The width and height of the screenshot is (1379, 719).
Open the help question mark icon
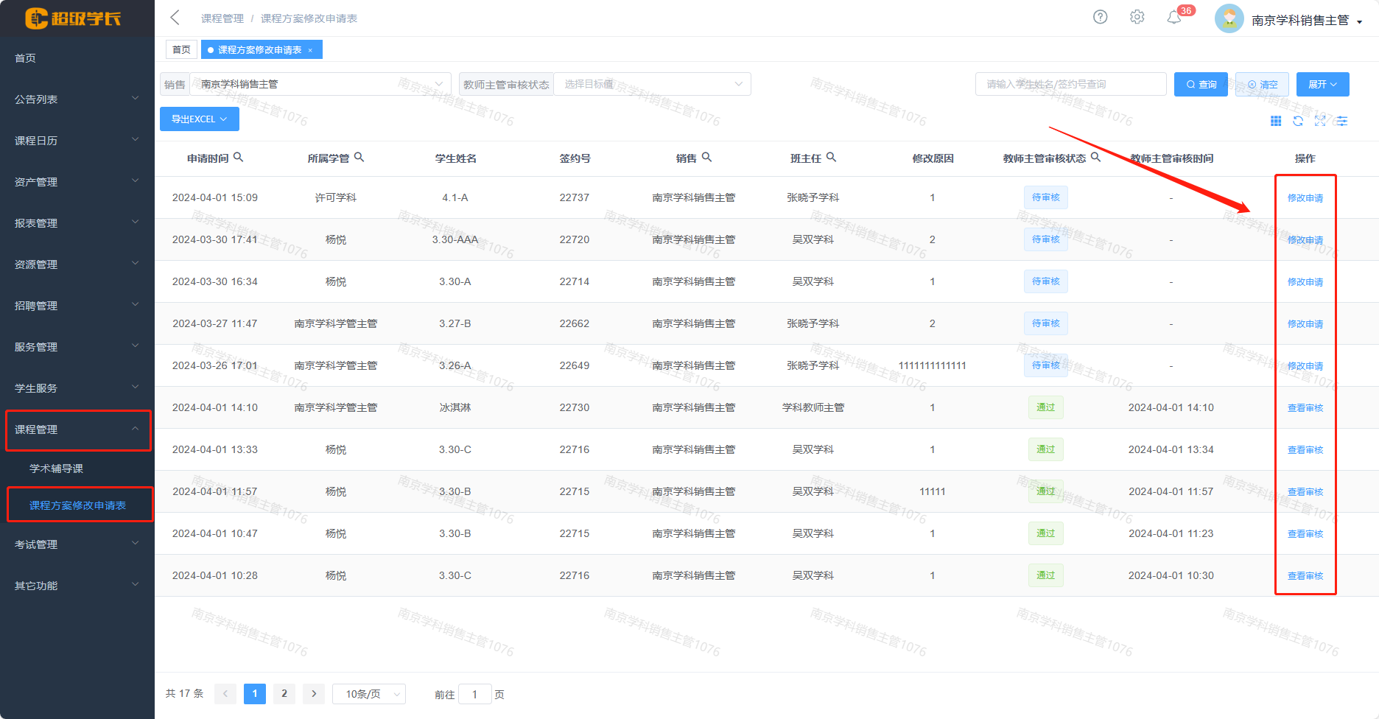[x=1100, y=16]
